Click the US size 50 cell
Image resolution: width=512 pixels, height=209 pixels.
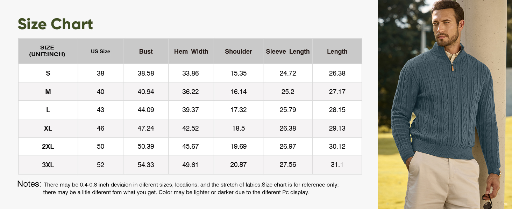click(x=100, y=147)
